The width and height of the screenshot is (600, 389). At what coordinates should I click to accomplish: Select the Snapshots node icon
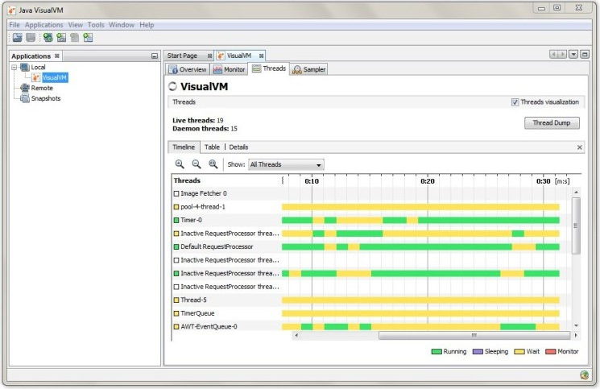click(25, 98)
